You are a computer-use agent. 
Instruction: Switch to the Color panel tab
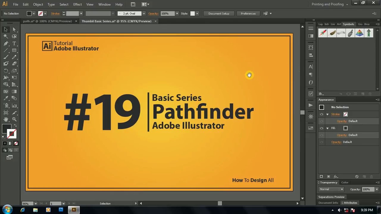(345, 182)
